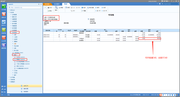180x97 pixels.
Task: Collapse the 存货核算 tree node
Action: pos(11,33)
